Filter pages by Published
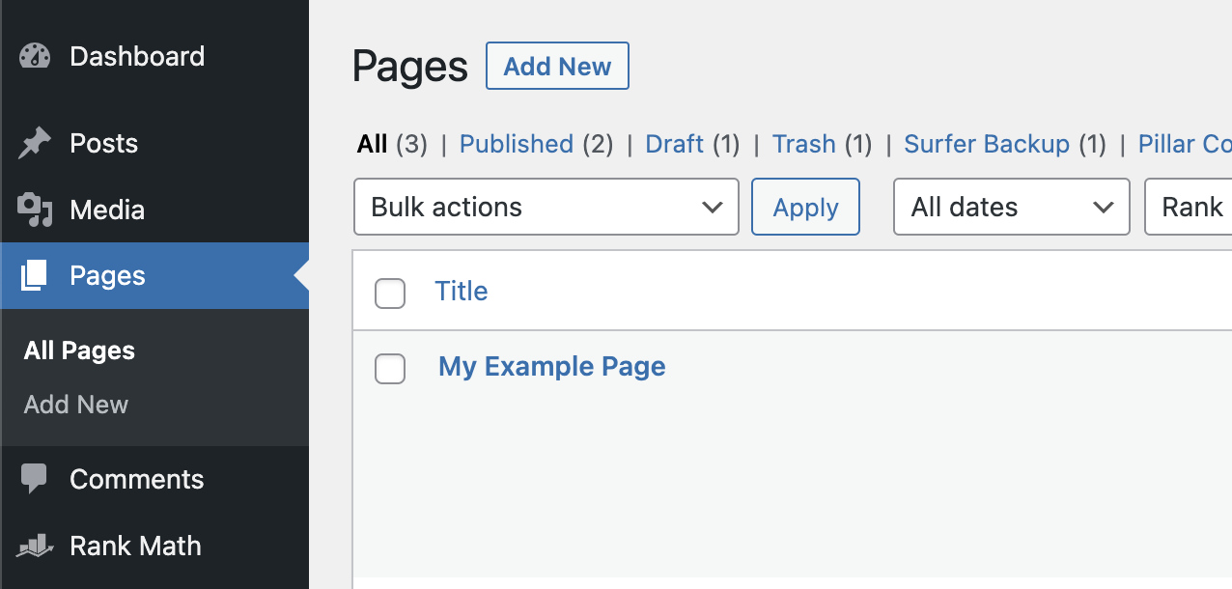Screen dimensions: 1232x589 pyautogui.click(x=516, y=144)
